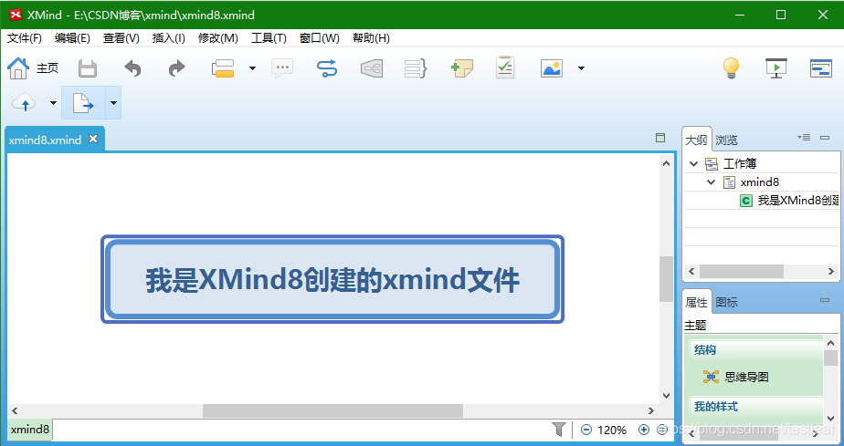This screenshot has width=844, height=446.
Task: Click the 120% zoom level value
Action: click(x=612, y=430)
